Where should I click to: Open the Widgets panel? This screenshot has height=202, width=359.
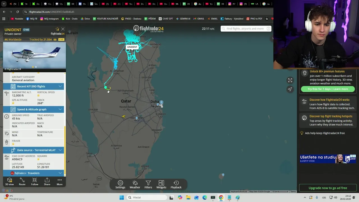(x=161, y=185)
